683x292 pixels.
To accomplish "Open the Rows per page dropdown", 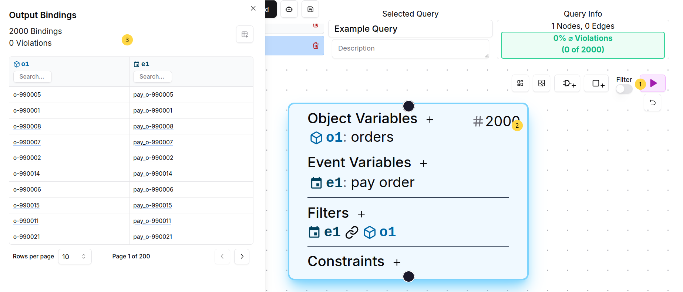I will pyautogui.click(x=74, y=257).
